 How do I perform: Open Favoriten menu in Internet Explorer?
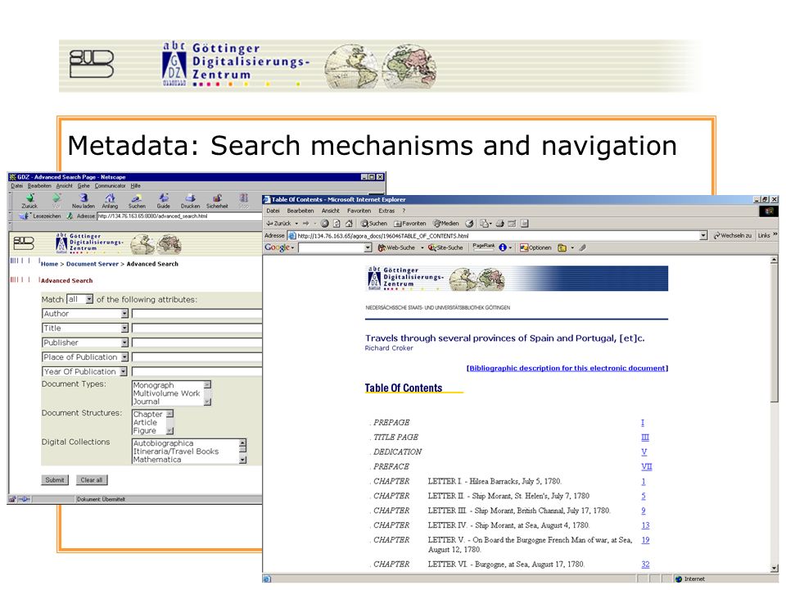click(x=359, y=211)
